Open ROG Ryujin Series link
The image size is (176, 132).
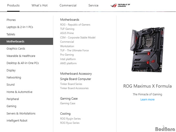pos(70,119)
